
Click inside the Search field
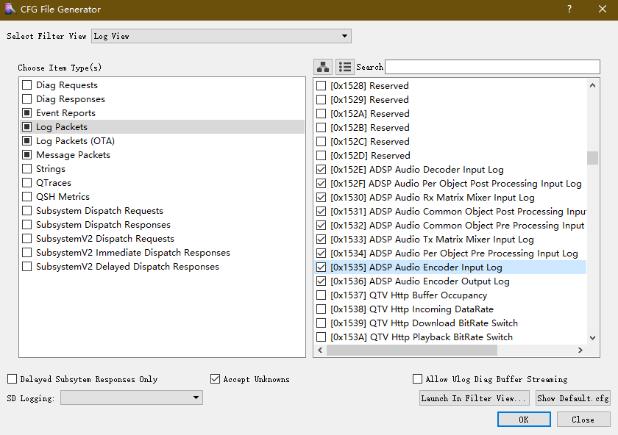[x=491, y=66]
